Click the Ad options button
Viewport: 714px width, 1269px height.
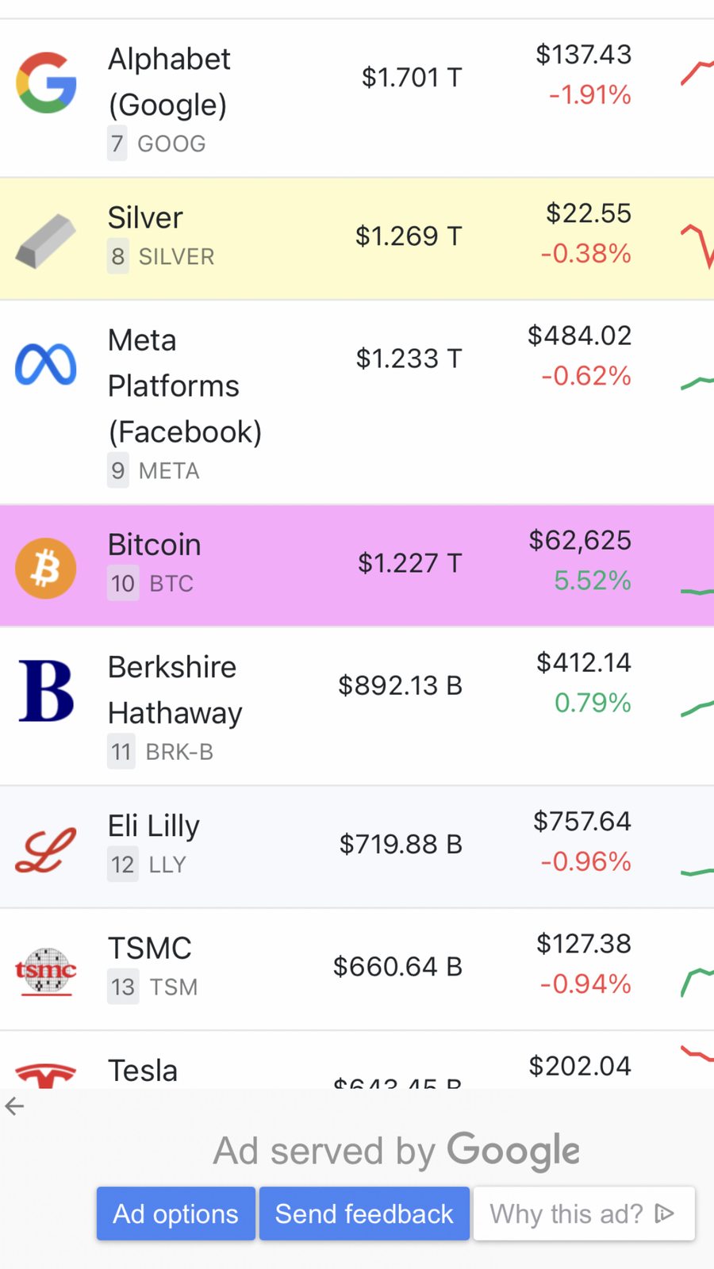[x=176, y=1213]
